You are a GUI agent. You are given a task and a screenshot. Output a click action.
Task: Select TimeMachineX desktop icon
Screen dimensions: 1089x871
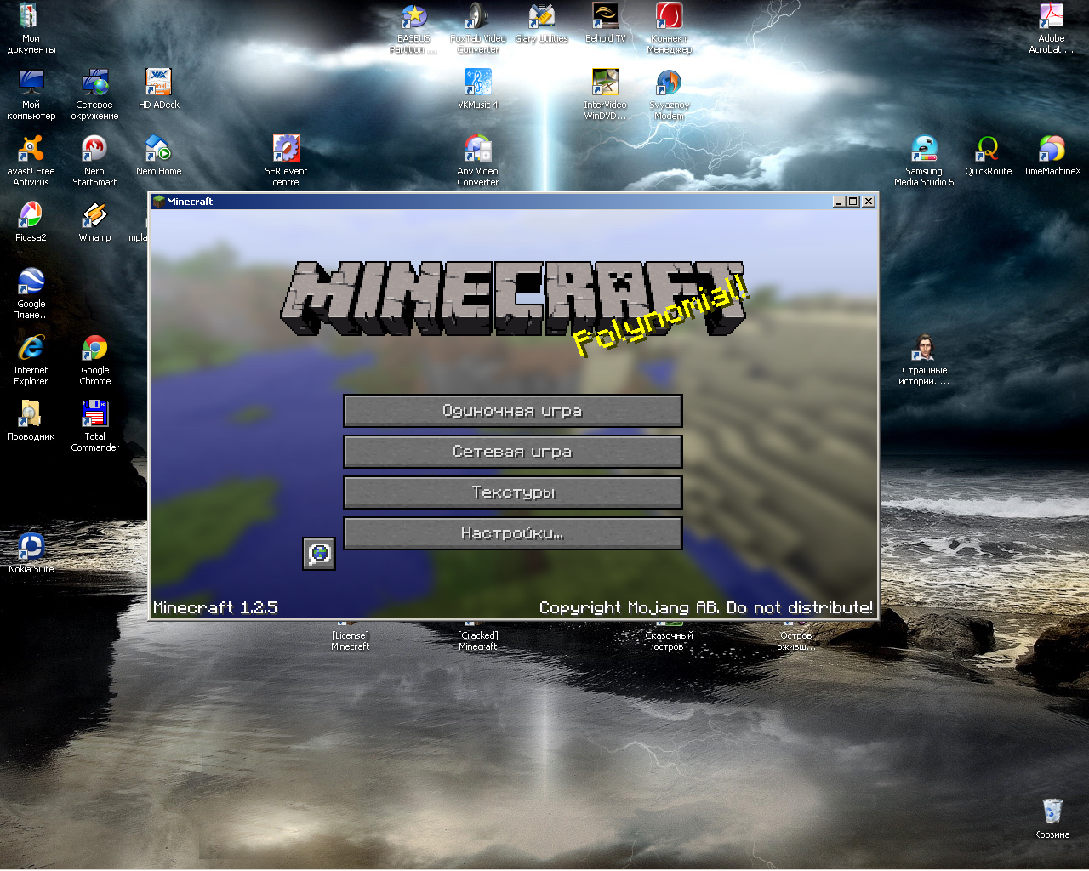[x=1052, y=156]
